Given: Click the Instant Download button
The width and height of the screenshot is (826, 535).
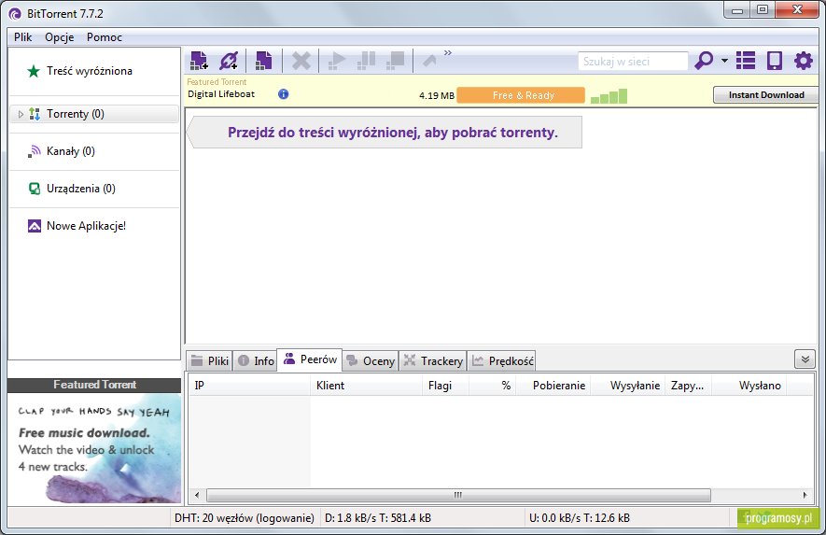Looking at the screenshot, I should click(x=766, y=95).
